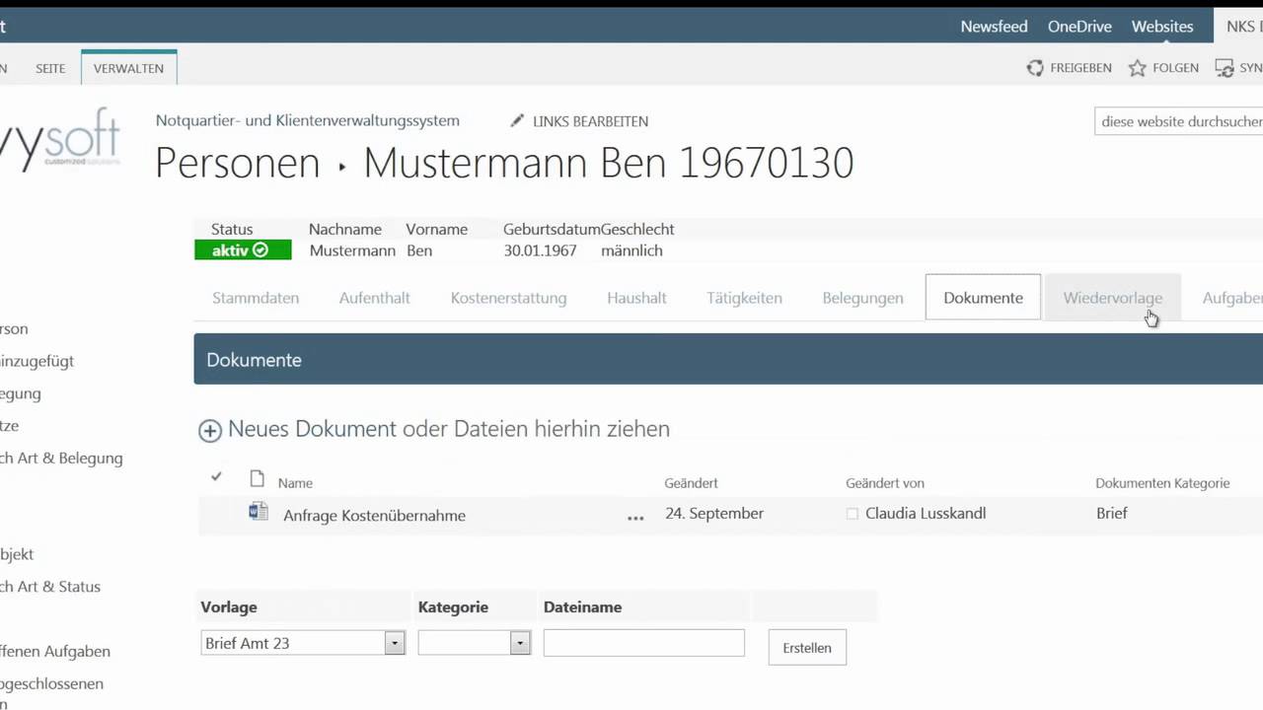1263x710 pixels.
Task: Click Personen in the breadcrumb
Action: (x=238, y=163)
